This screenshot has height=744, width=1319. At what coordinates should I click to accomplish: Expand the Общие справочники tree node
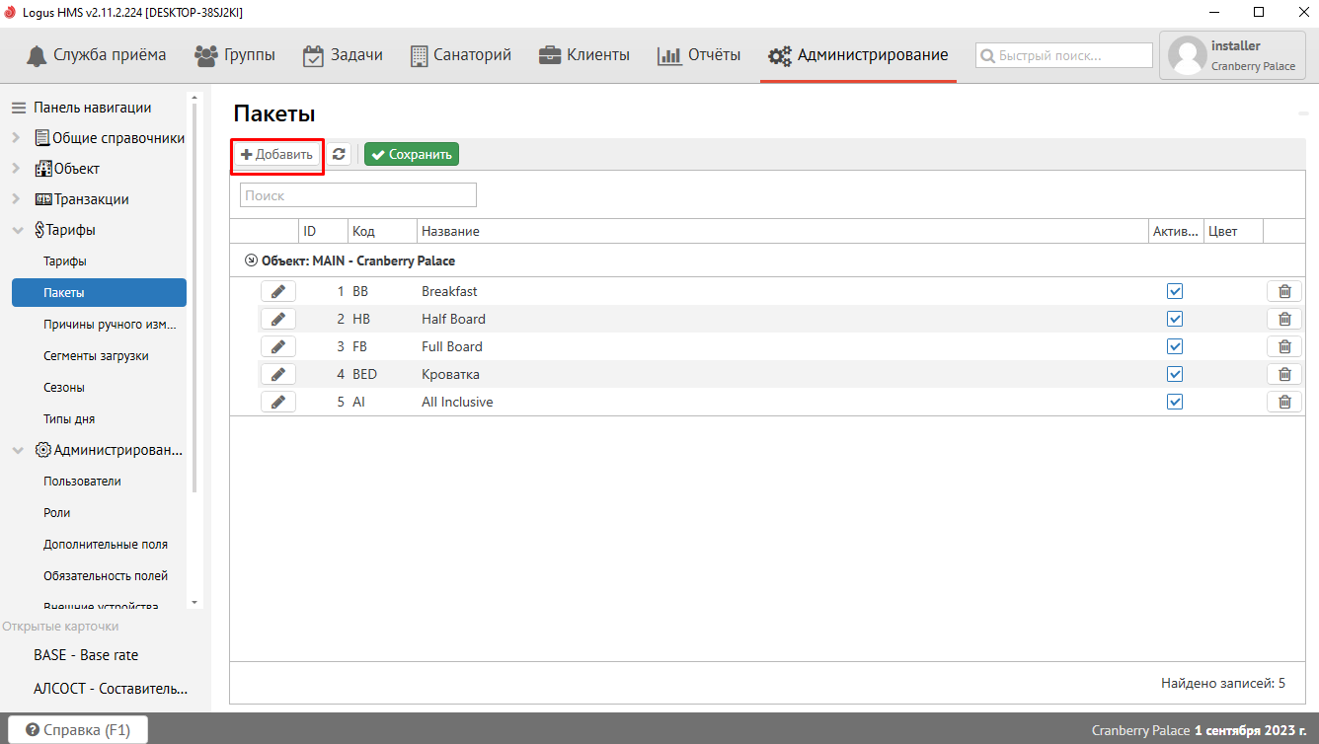point(17,138)
